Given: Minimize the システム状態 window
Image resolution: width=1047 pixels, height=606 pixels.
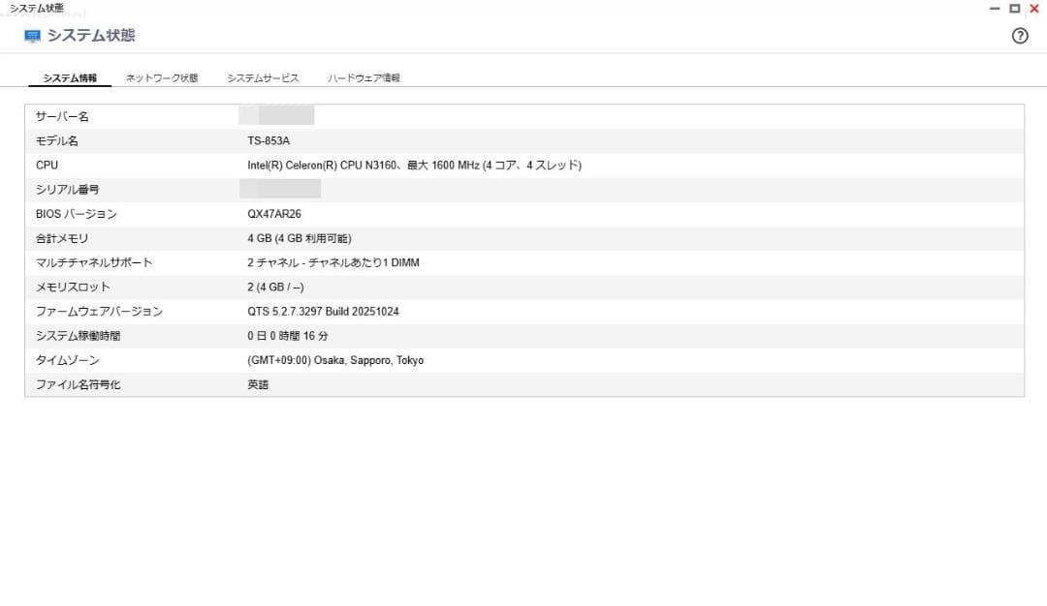Looking at the screenshot, I should pyautogui.click(x=994, y=8).
